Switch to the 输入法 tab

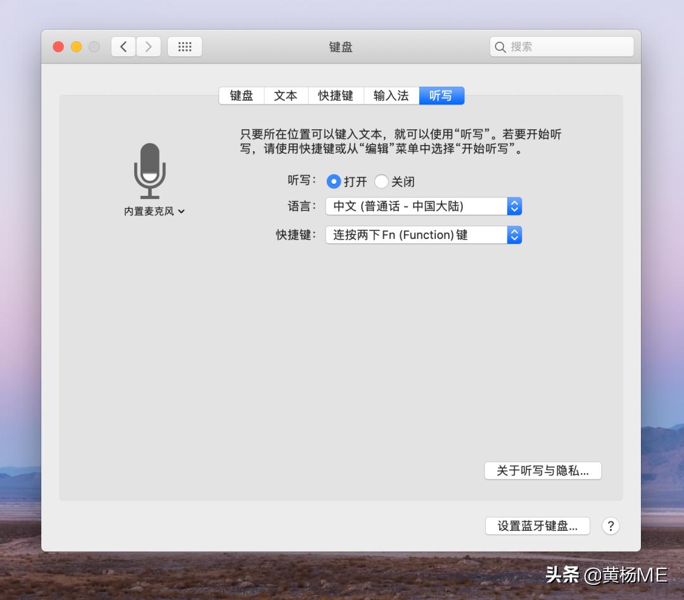[391, 96]
